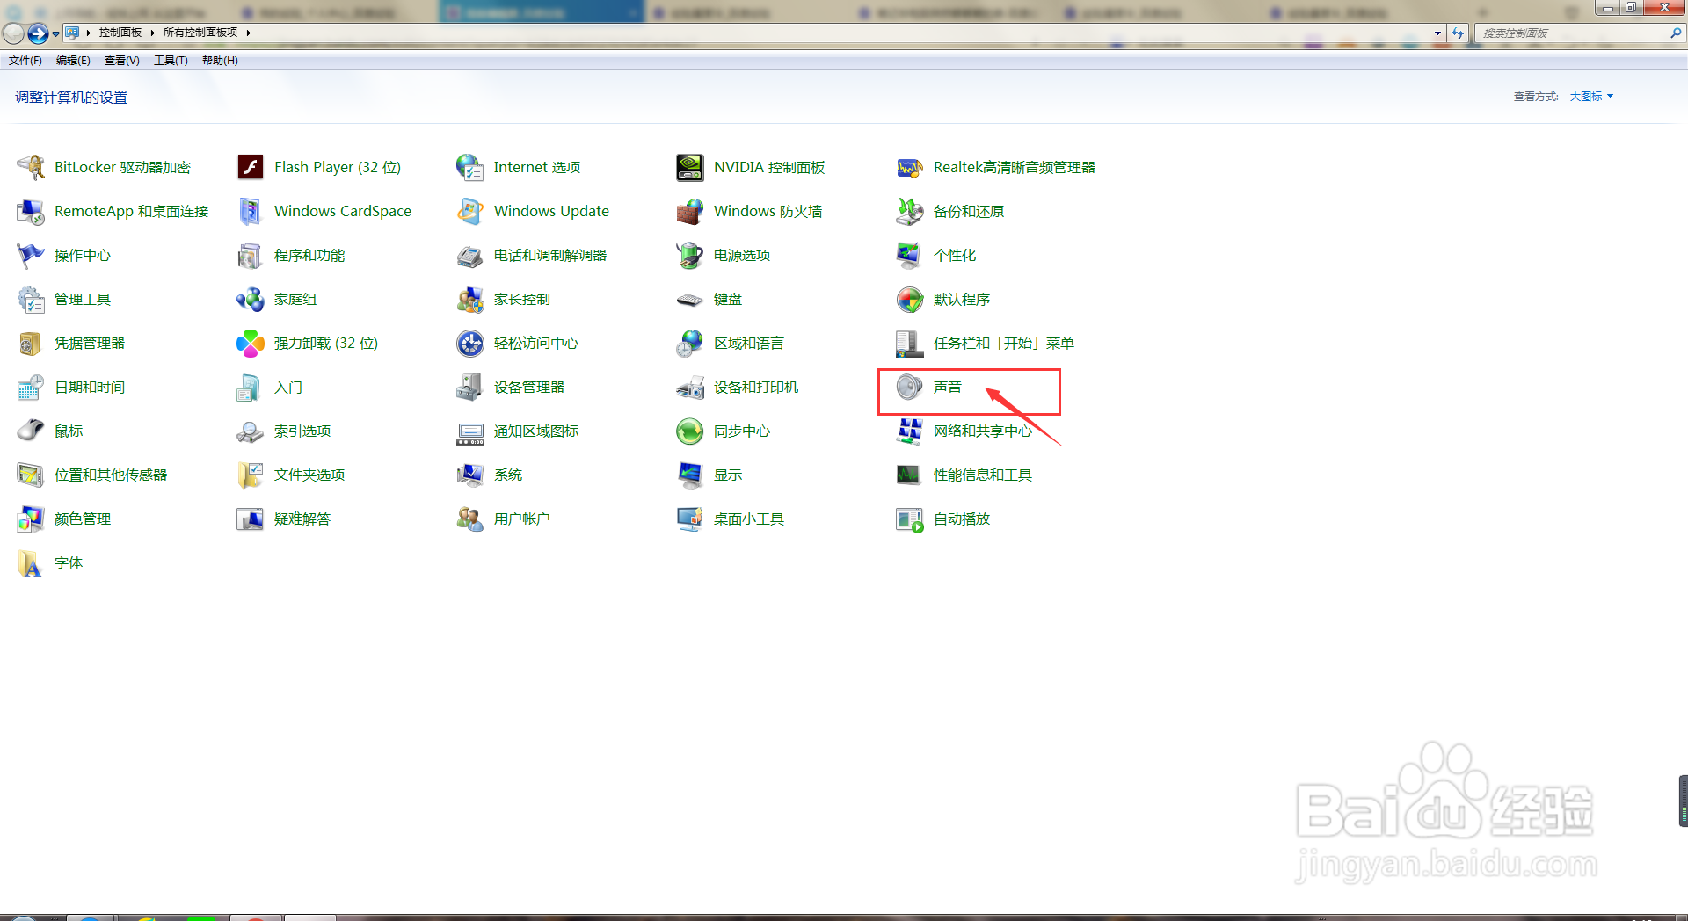Image resolution: width=1688 pixels, height=921 pixels.
Task: Open Windows CardSpace icon
Action: (251, 211)
